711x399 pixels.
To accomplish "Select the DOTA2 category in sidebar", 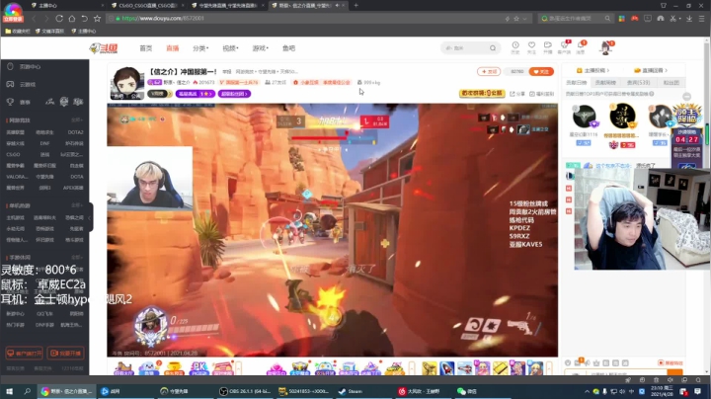I will 75,132.
